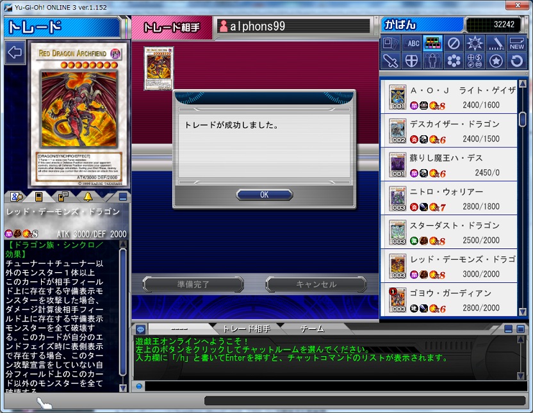The width and height of the screenshot is (533, 413).
Task: Click the 準備完了 (Ready) button
Action: (193, 284)
